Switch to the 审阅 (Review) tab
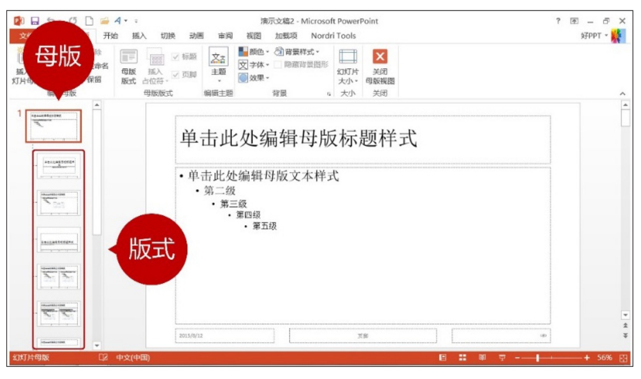The width and height of the screenshot is (641, 379). [225, 36]
